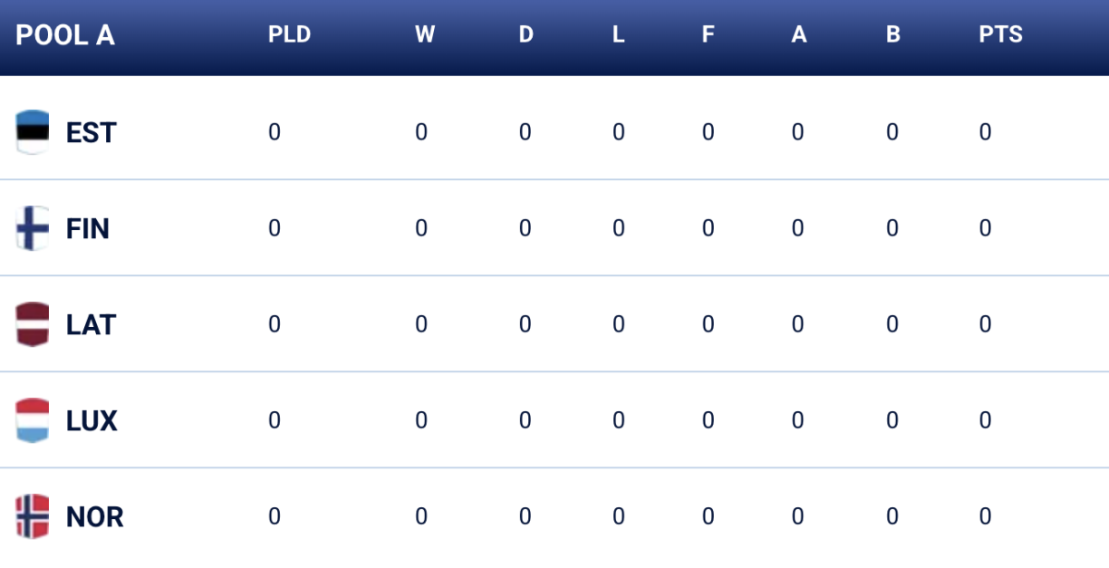Click the PTS column header

(x=1000, y=35)
